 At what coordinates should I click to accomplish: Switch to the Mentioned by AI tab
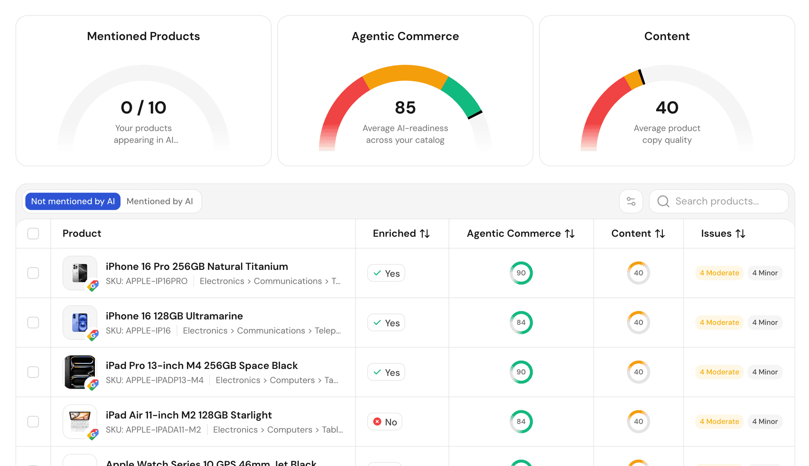tap(160, 201)
